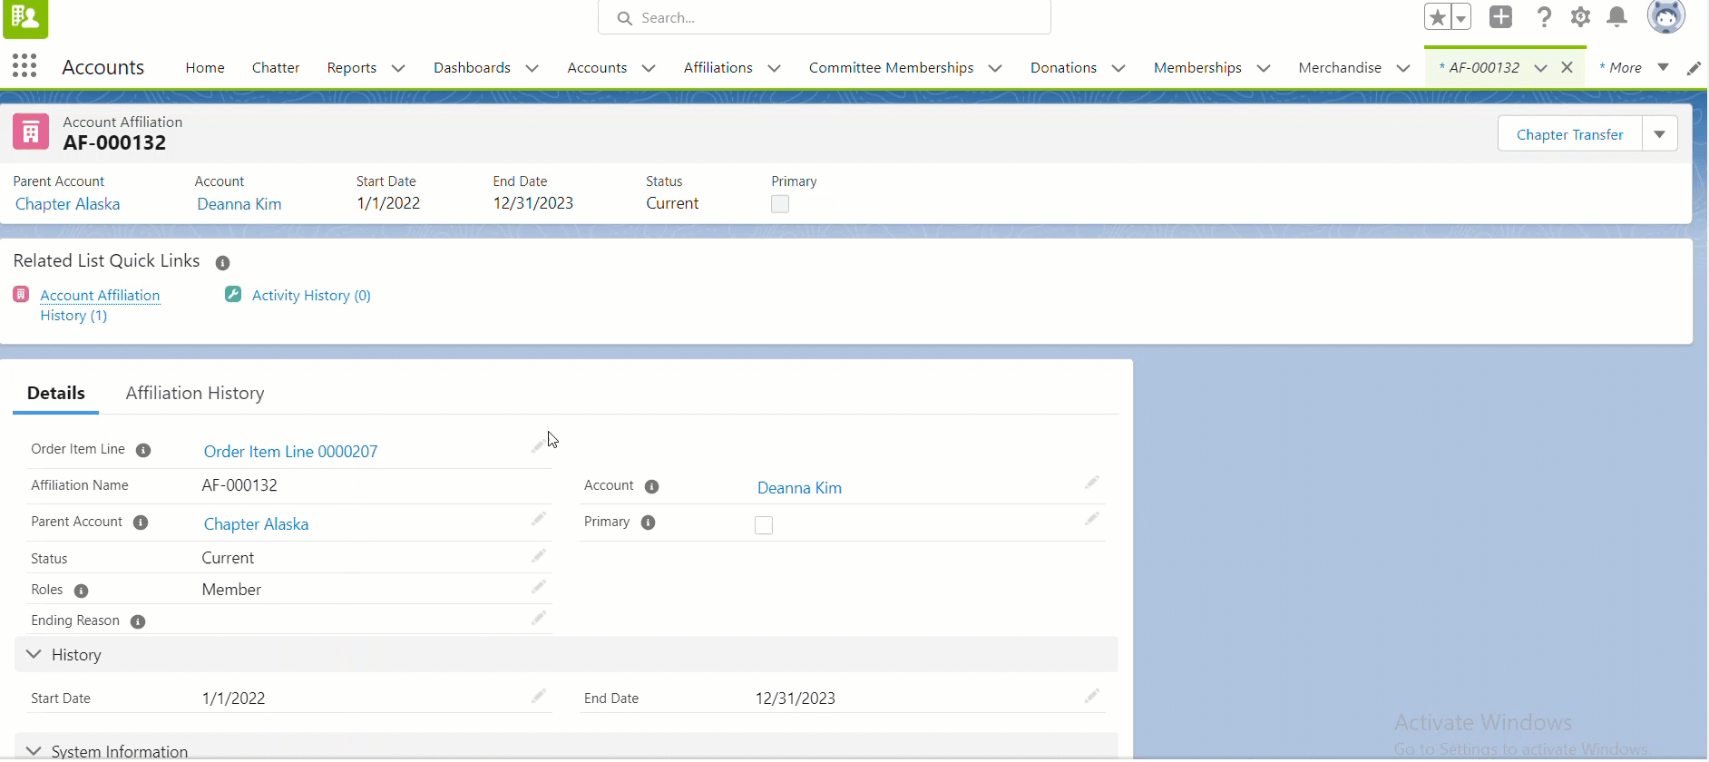Open the global actions plus icon
The width and height of the screenshot is (1709, 762).
pos(1500,17)
